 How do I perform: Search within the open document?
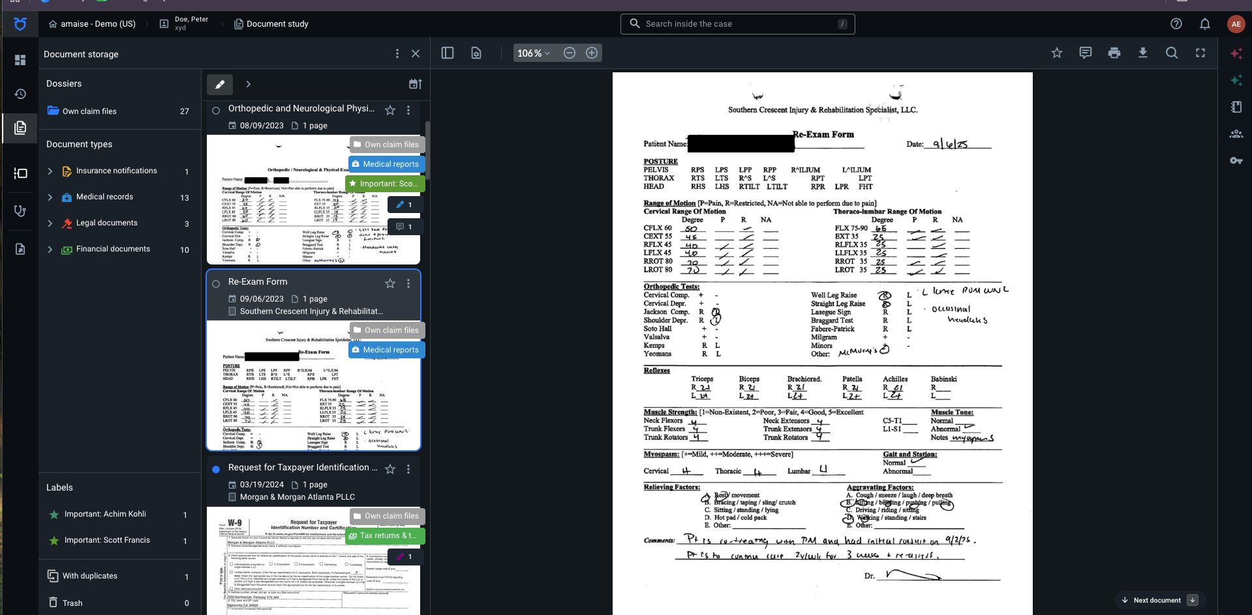click(x=1172, y=53)
